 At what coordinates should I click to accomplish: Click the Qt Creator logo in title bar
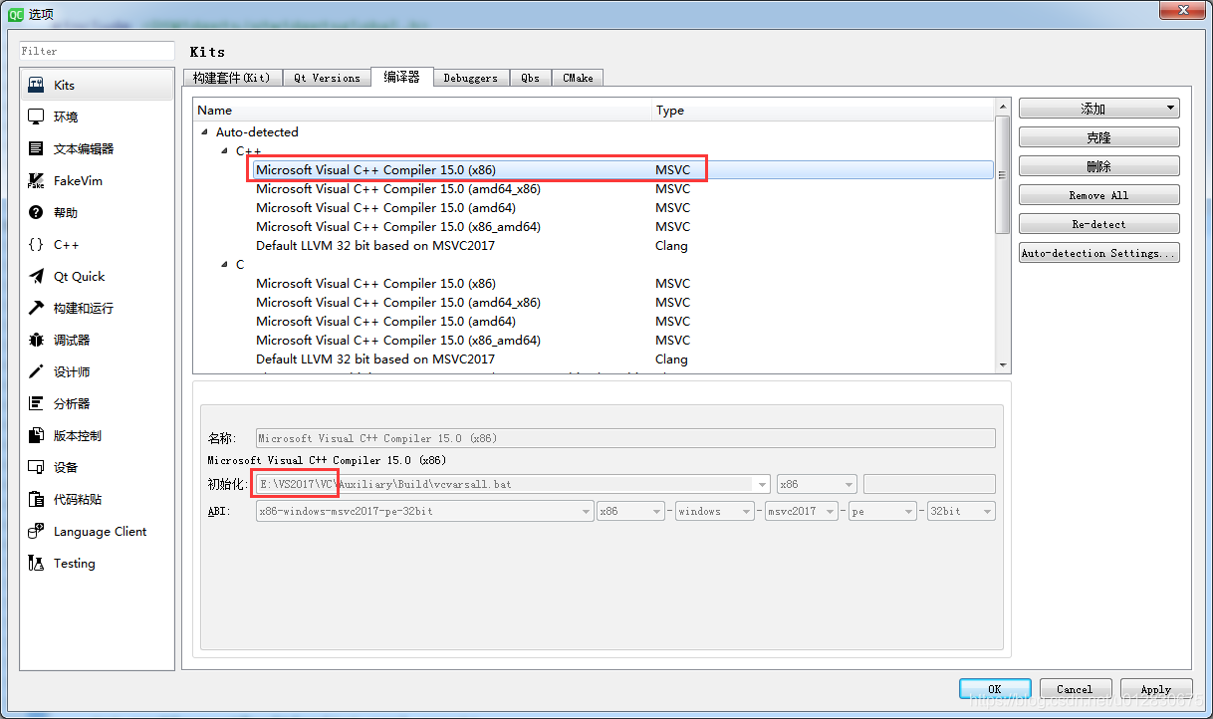click(x=16, y=13)
